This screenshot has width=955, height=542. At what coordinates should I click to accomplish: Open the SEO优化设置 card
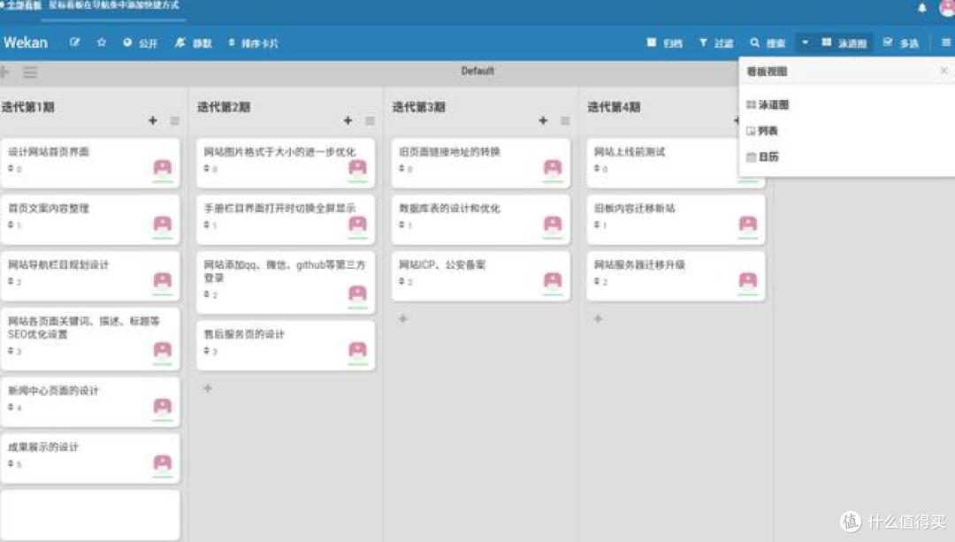(x=90, y=339)
